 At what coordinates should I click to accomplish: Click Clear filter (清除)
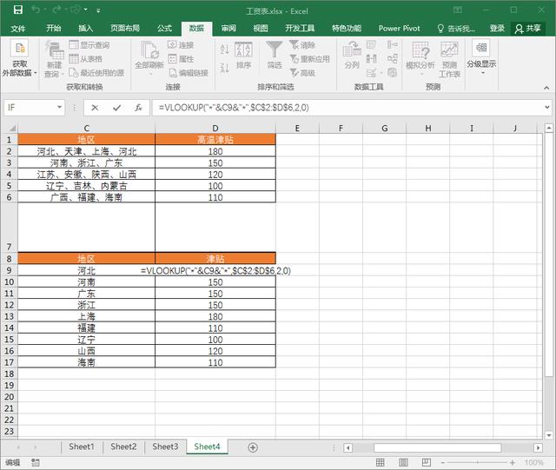[x=302, y=45]
